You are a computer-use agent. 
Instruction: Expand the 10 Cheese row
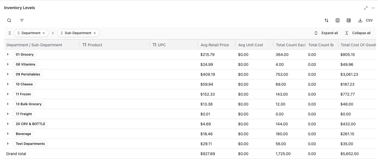[8, 84]
